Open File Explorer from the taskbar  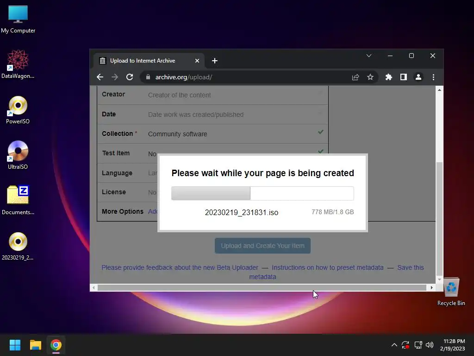(x=35, y=345)
